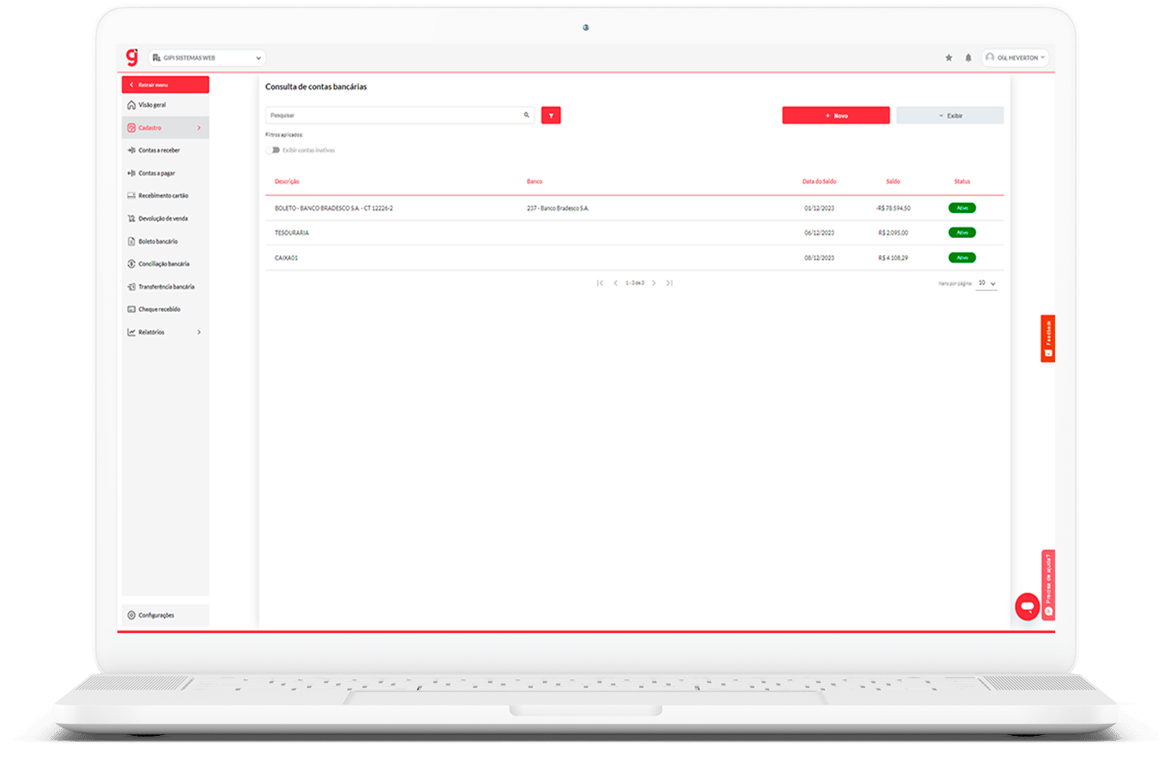1170x765 pixels.
Task: Click date 08/12/2023 cell
Action: (820, 258)
